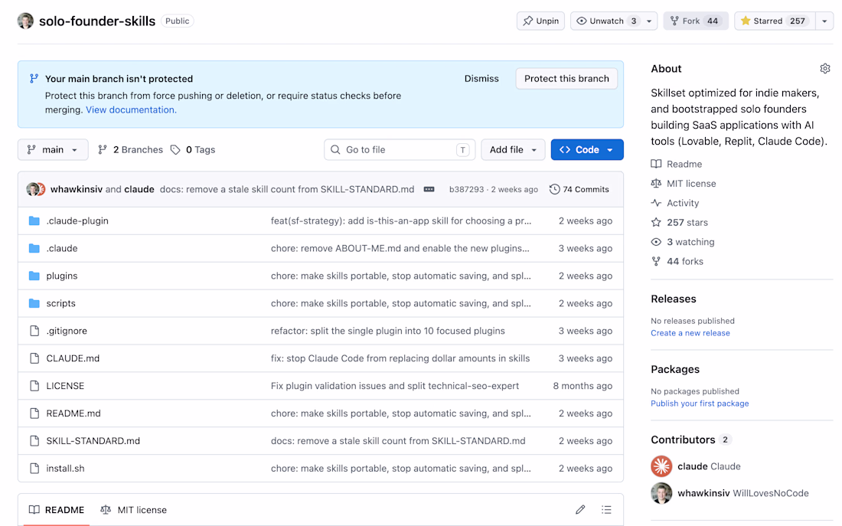842x526 pixels.
Task: Open the Code clone dropdown
Action: [x=587, y=149]
